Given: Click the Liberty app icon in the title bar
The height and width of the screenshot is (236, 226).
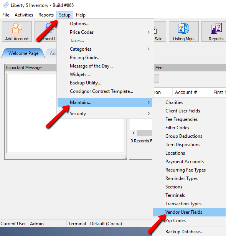Looking at the screenshot, I should pyautogui.click(x=6, y=5).
